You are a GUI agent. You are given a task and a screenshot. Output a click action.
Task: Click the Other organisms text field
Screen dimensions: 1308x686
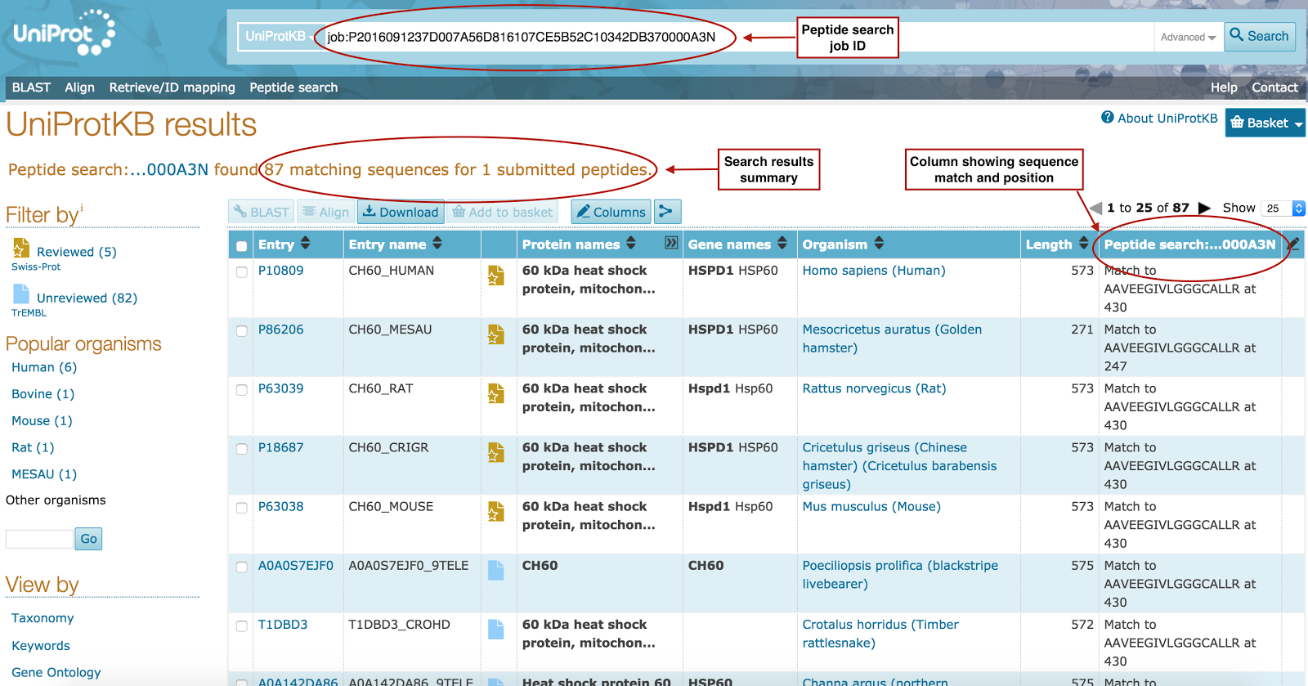point(39,539)
